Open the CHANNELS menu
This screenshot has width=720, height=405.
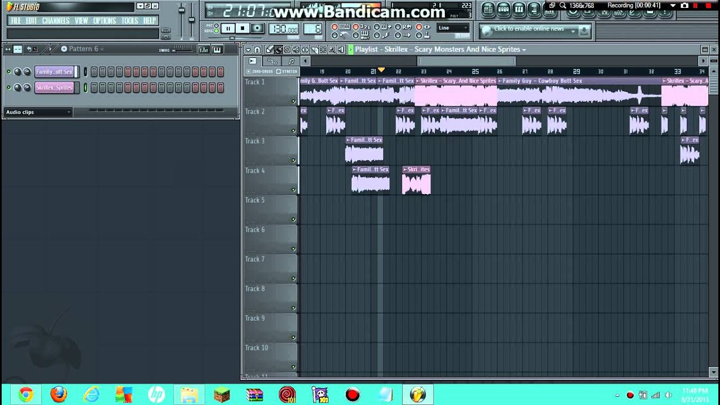(56, 21)
